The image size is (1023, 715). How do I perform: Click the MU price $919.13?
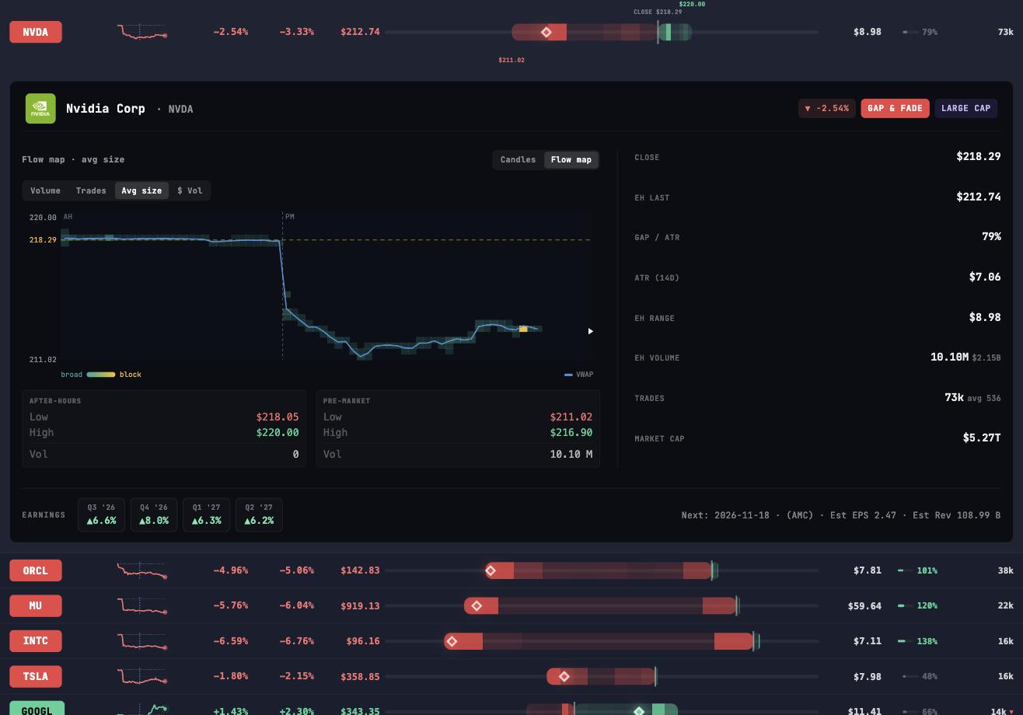click(x=360, y=605)
